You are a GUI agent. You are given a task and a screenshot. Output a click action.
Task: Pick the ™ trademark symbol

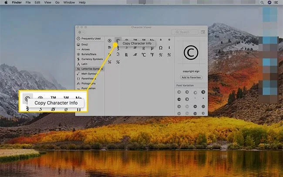point(135,40)
